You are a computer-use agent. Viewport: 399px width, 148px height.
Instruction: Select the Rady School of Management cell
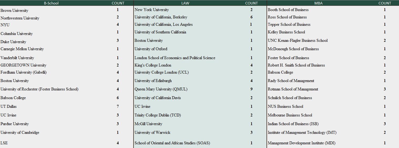pos(291,81)
